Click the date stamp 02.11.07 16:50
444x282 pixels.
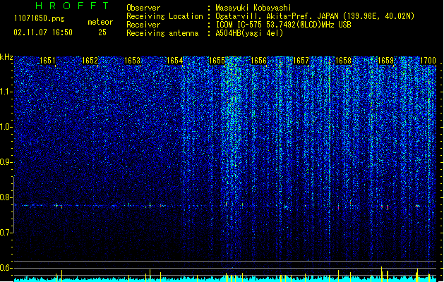click(43, 32)
